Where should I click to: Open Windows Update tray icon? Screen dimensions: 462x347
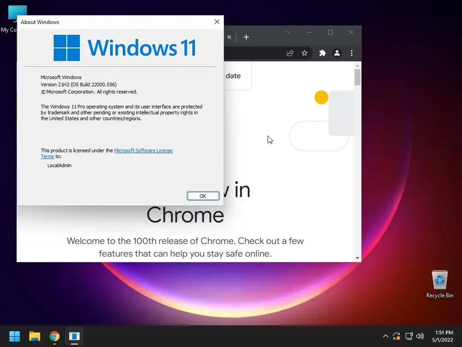[397, 336]
